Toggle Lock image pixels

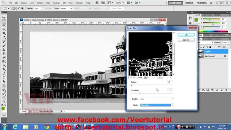tap(204, 47)
